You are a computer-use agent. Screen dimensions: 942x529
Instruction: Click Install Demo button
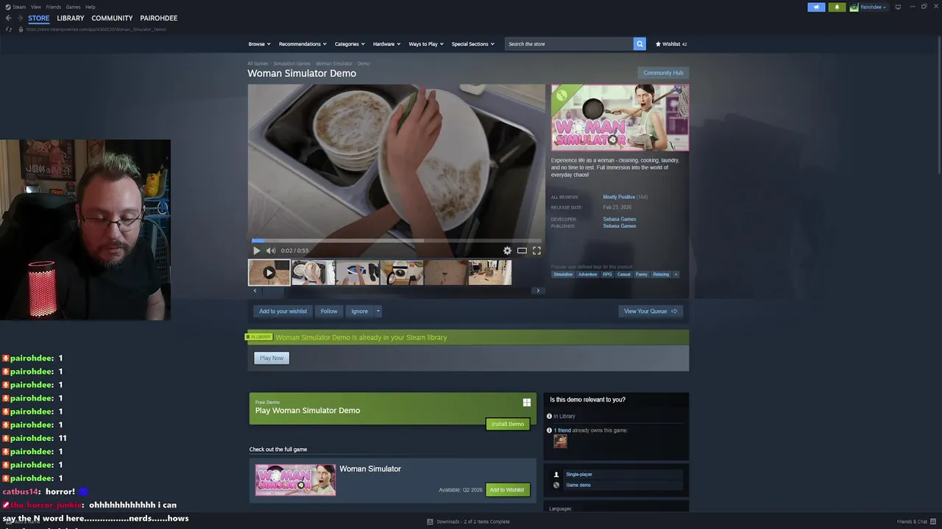(508, 424)
